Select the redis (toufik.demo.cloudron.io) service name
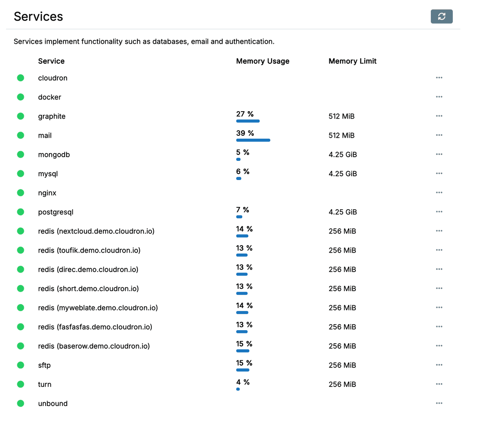 click(x=89, y=250)
